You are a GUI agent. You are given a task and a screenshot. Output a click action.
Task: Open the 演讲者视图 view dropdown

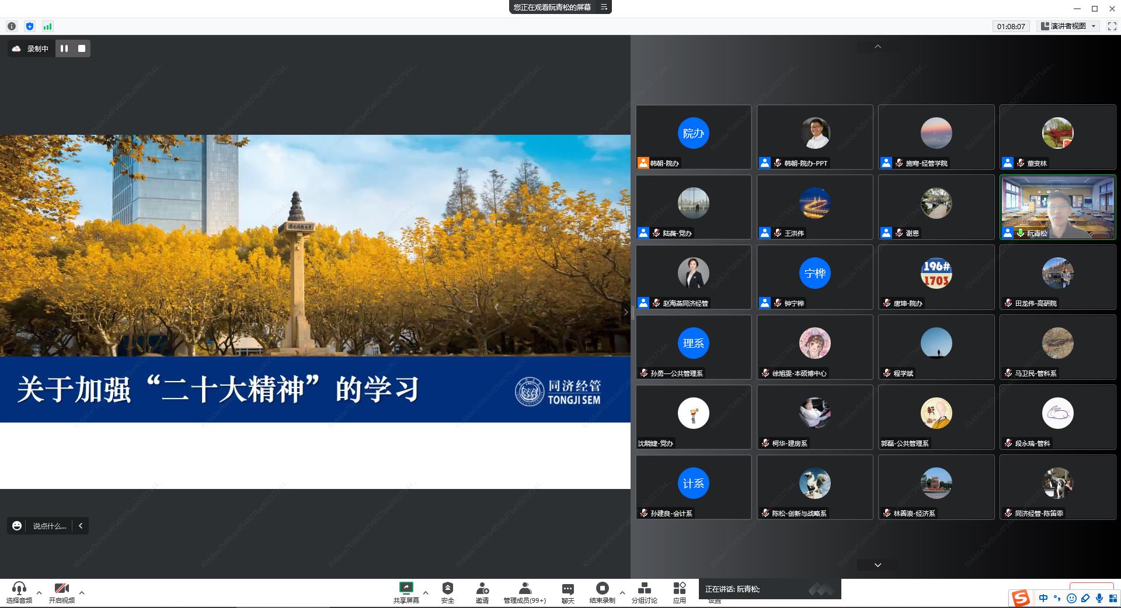1068,26
